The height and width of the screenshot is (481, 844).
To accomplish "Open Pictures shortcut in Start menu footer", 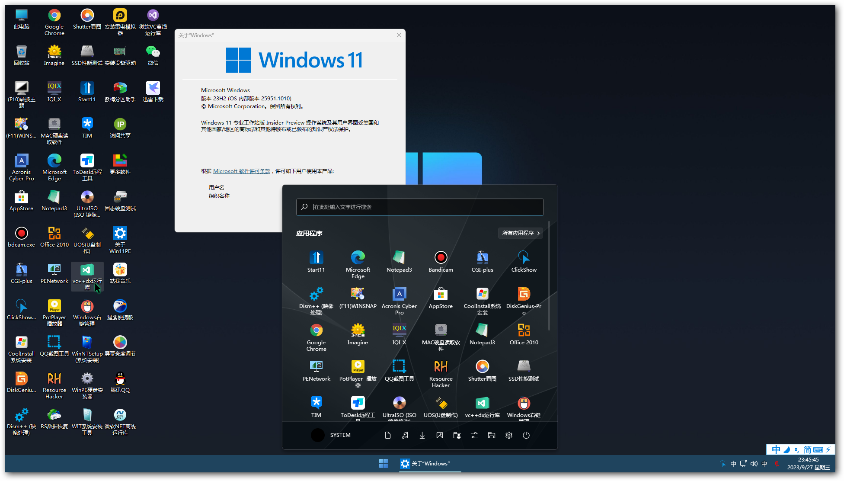I will point(439,435).
